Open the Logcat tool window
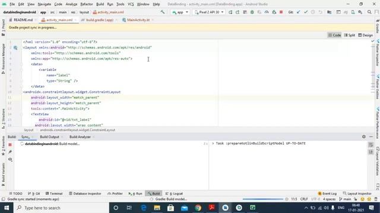Image resolution: width=380 pixels, height=213 pixels. (x=174, y=193)
